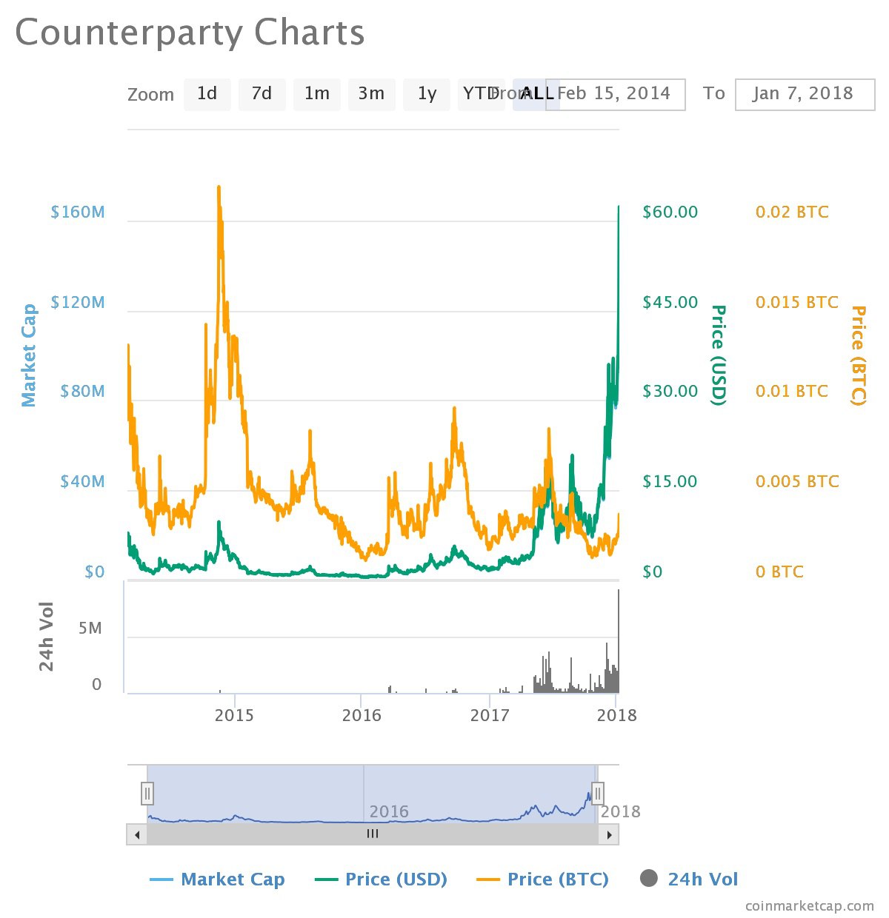Click the 2017 x-axis label

click(490, 715)
